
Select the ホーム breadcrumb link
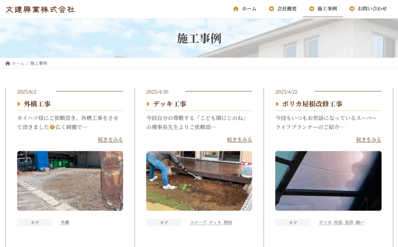18,64
